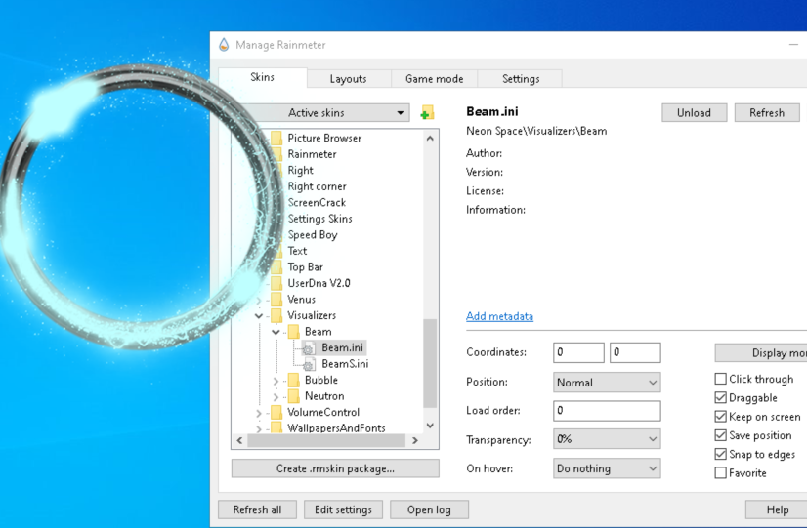Click the BeamS.ini gear file icon
Viewport: 807px width, 528px height.
[308, 364]
